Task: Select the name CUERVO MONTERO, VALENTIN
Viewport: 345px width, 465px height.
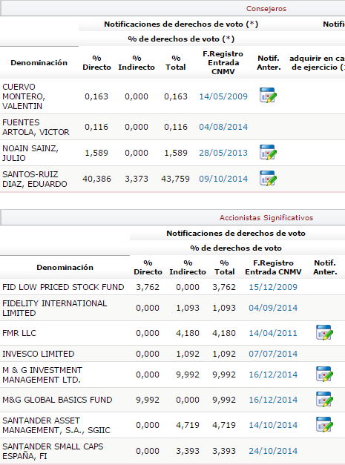Action: [x=24, y=96]
